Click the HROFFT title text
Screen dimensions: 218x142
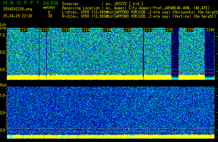click(x=21, y=3)
